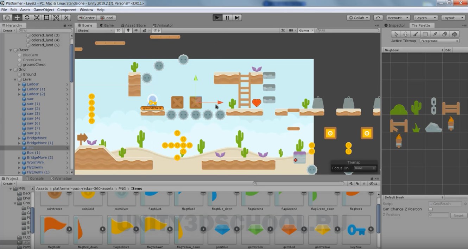
Task: Open the GameObject menu
Action: coord(43,10)
